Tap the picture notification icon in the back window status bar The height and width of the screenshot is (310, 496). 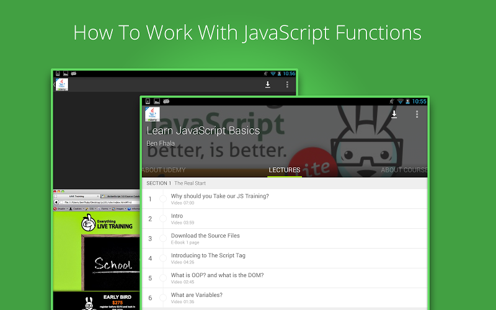[66, 73]
